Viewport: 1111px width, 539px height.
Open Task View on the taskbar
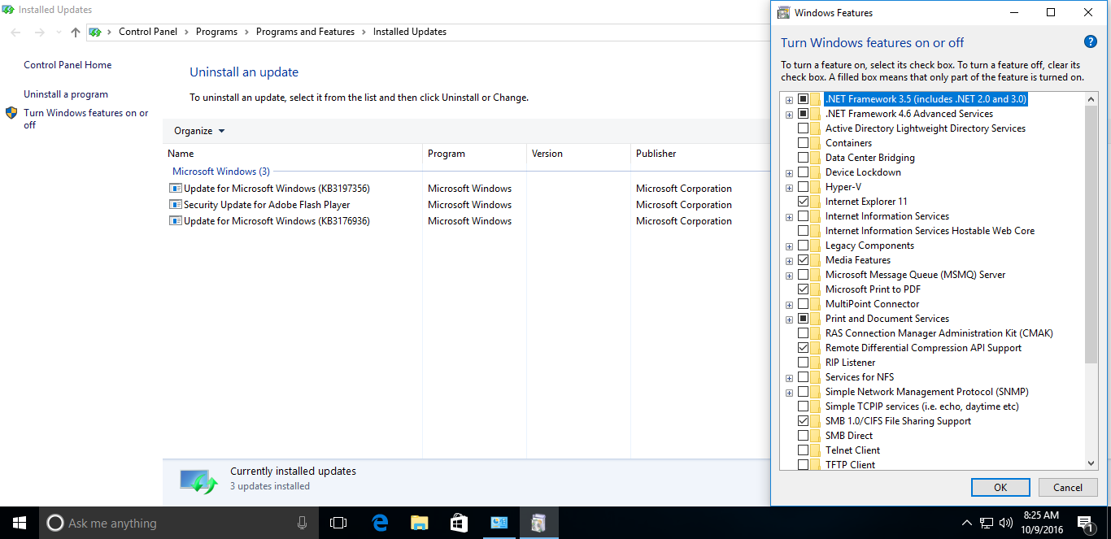pyautogui.click(x=338, y=523)
